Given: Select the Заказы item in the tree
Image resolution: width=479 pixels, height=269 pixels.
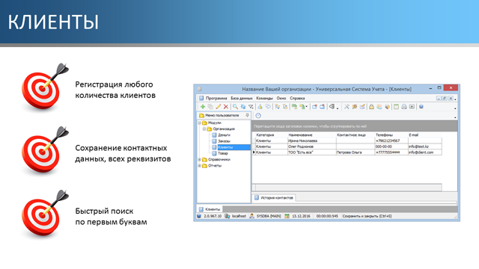Looking at the screenshot, I should coord(224,141).
